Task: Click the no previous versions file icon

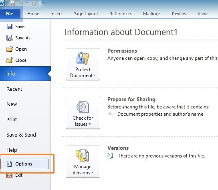Action: pyautogui.click(x=110, y=156)
